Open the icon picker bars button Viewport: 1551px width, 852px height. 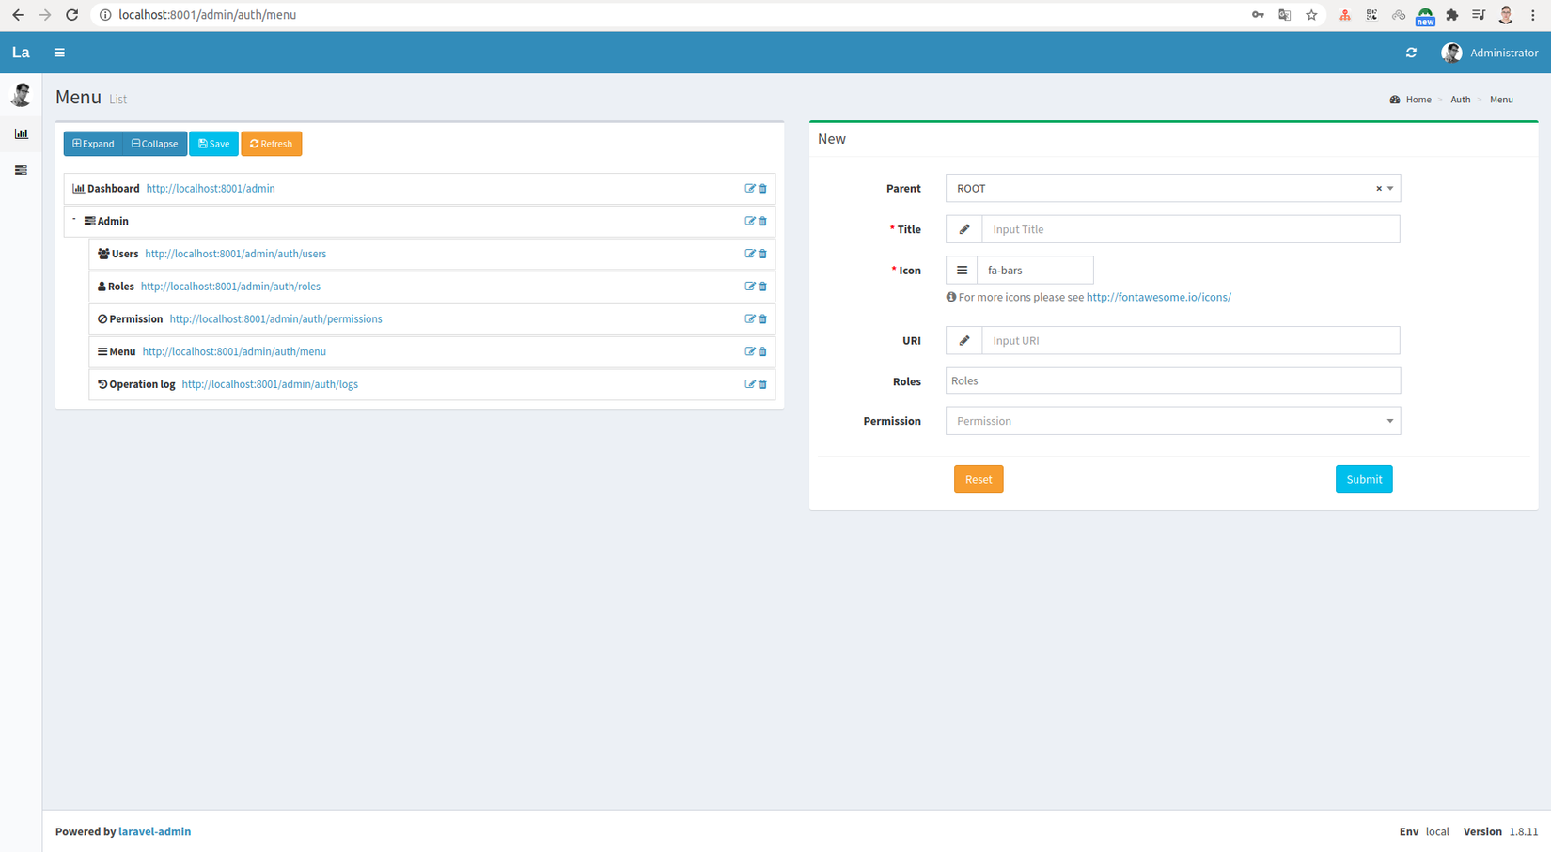pos(962,271)
